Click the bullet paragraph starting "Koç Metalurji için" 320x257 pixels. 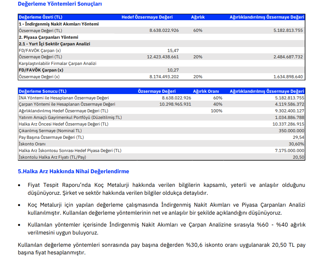coord(166,209)
